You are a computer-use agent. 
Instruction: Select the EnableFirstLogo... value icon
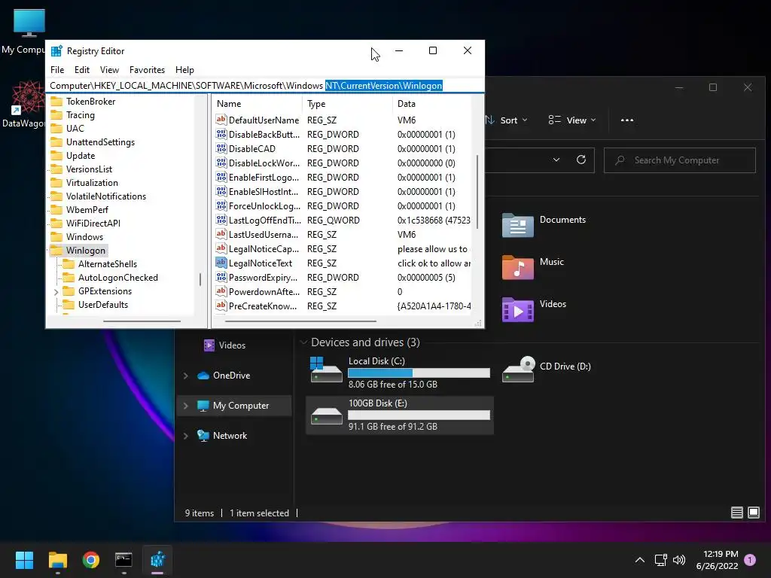[221, 176]
